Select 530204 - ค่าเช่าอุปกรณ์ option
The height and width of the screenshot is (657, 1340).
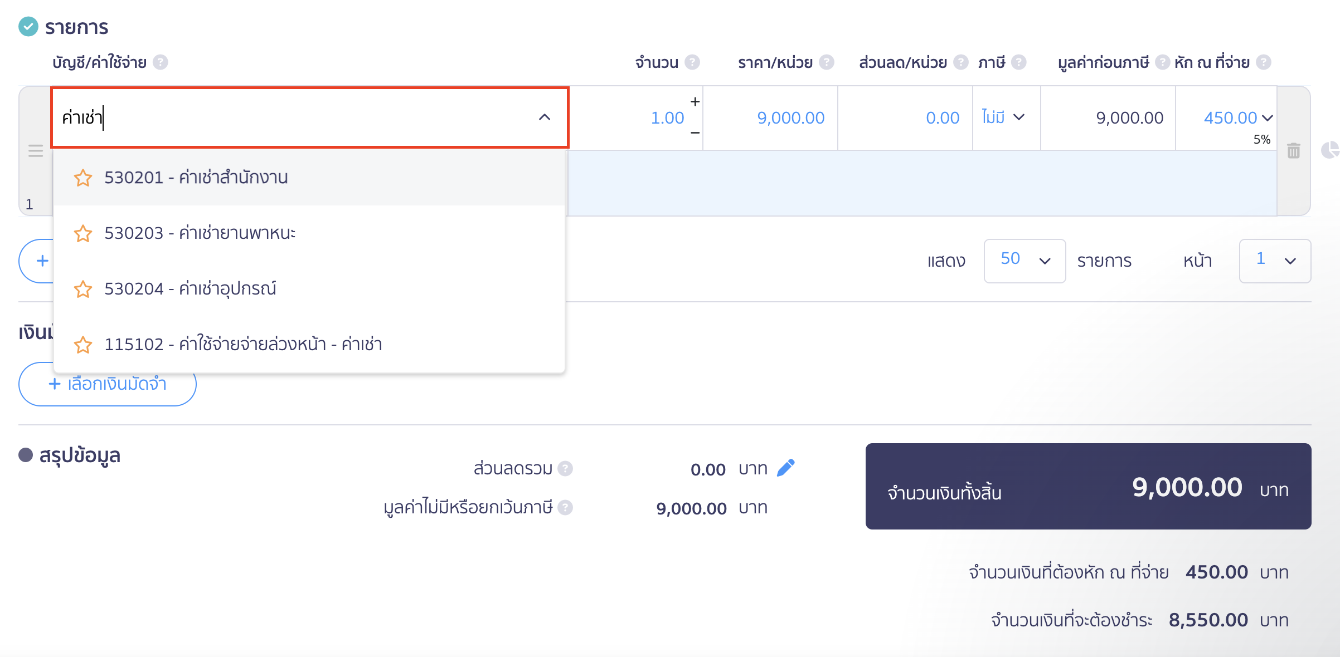(x=309, y=289)
